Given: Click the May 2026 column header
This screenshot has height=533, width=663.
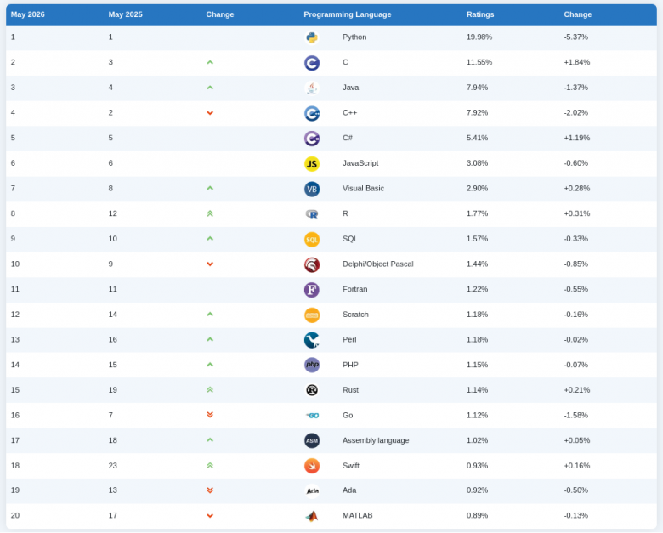Looking at the screenshot, I should [27, 14].
